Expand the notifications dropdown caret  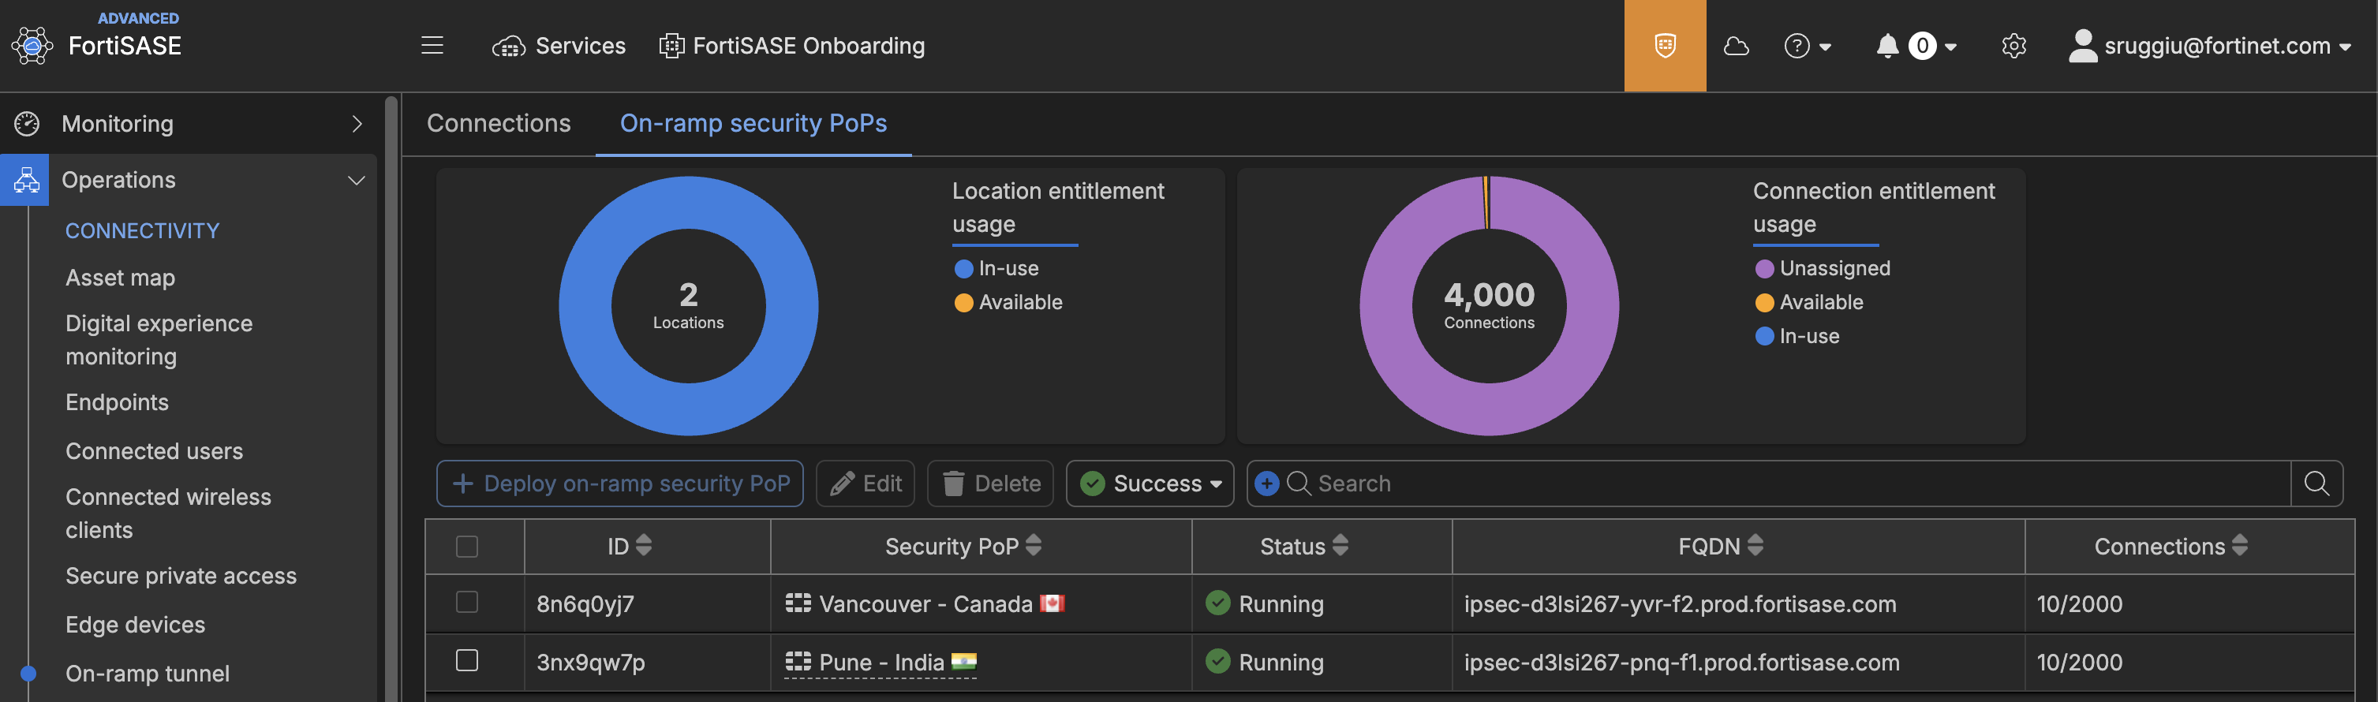point(1950,46)
